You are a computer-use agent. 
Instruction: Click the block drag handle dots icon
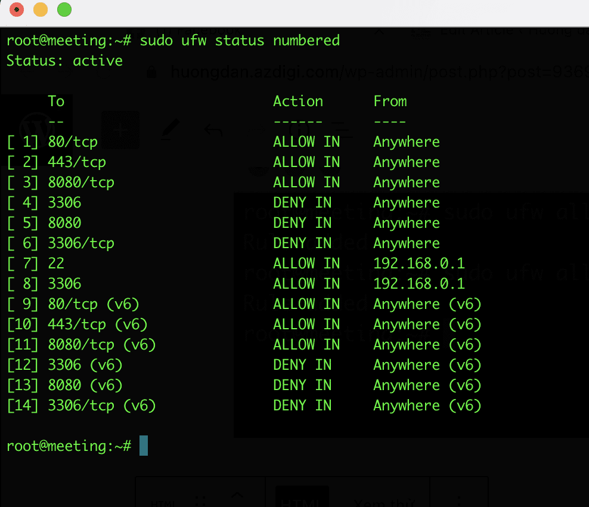pos(200,500)
